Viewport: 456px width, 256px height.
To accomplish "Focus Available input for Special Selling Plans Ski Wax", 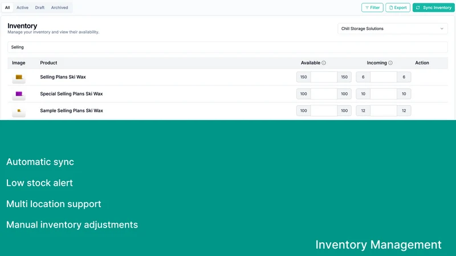I will coord(324,94).
